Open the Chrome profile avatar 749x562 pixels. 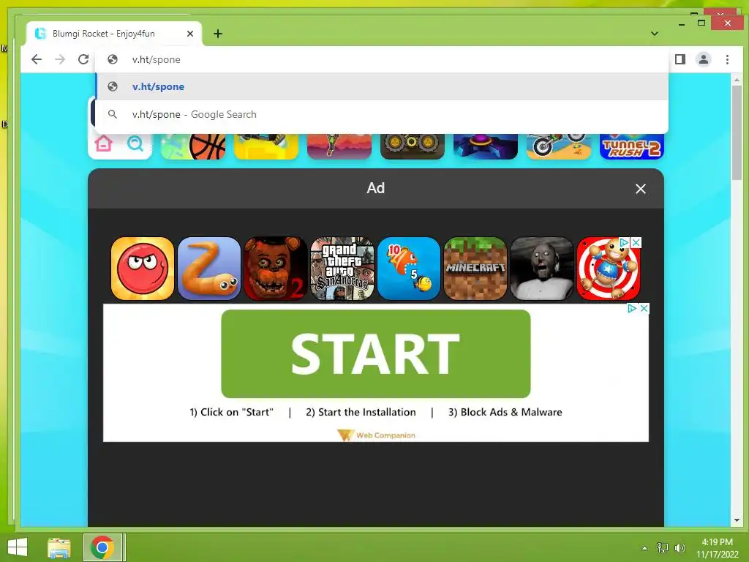tap(704, 59)
